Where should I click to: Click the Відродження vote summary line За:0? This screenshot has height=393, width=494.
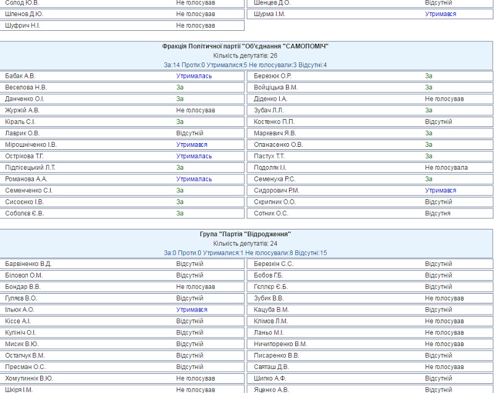[x=245, y=253]
